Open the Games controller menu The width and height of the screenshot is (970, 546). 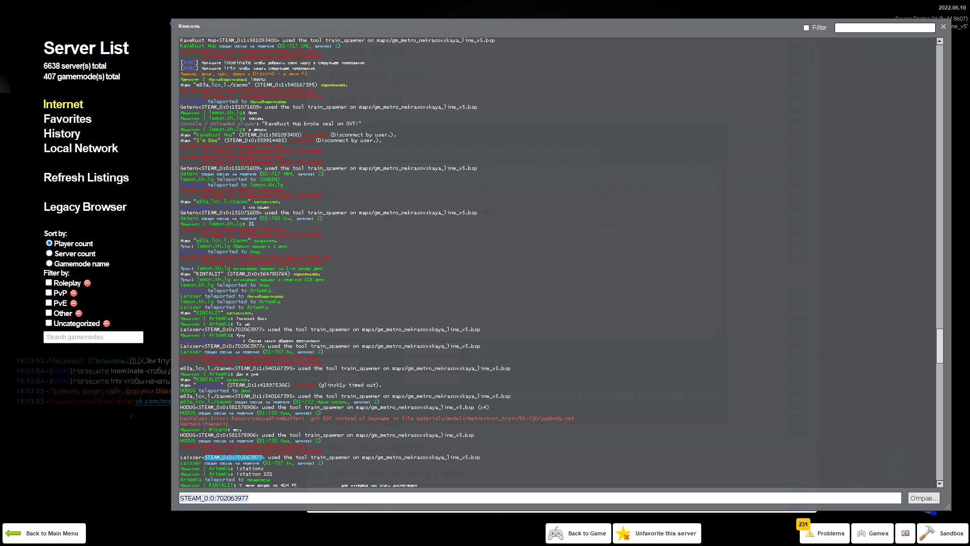pyautogui.click(x=872, y=533)
